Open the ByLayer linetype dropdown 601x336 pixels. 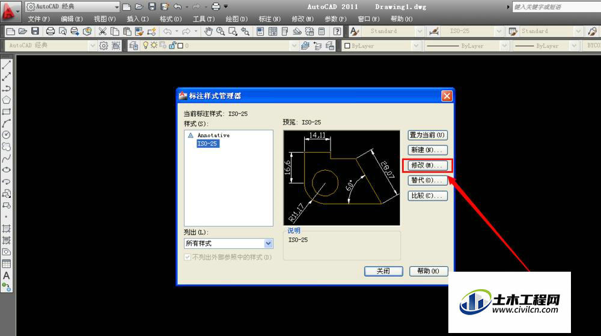point(466,46)
